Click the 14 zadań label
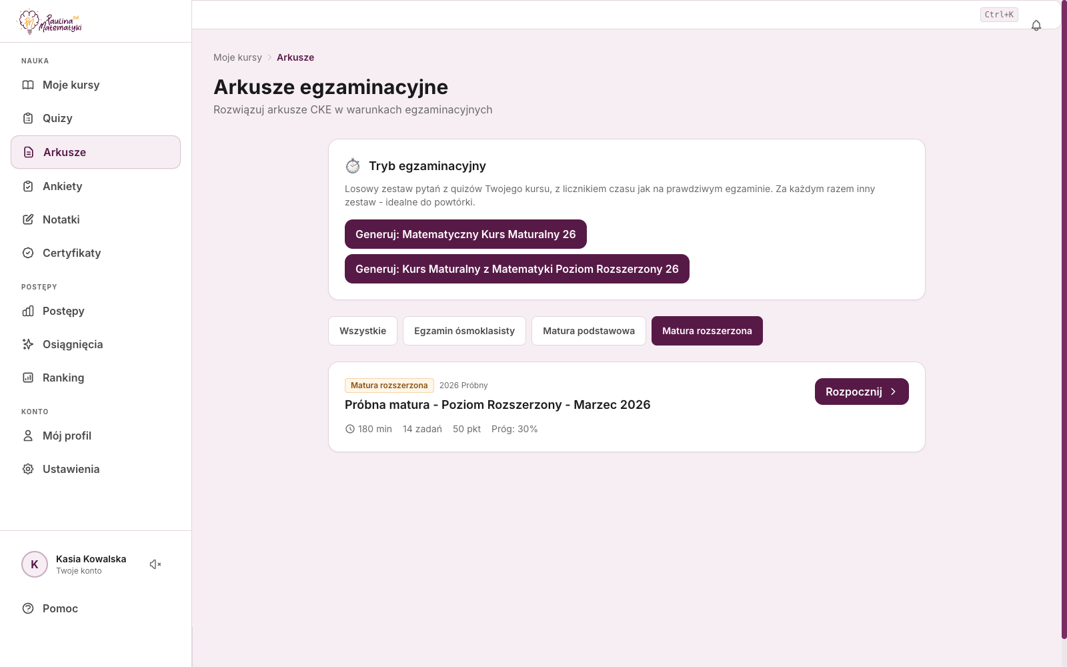The height and width of the screenshot is (667, 1067). coord(422,429)
